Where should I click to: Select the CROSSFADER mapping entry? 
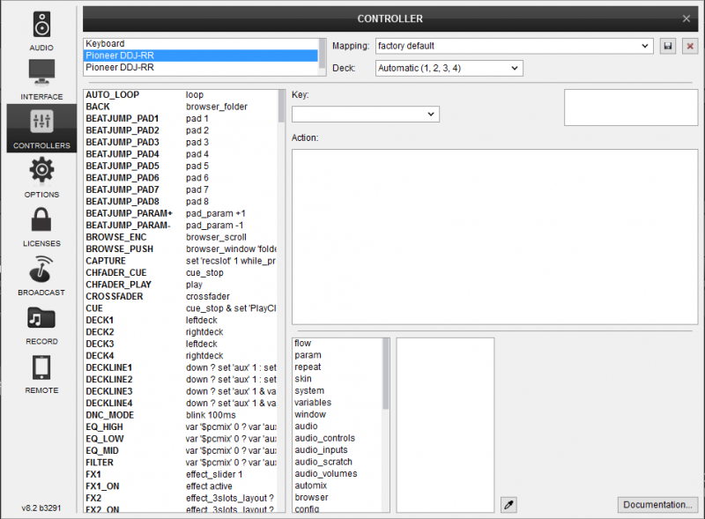click(115, 297)
